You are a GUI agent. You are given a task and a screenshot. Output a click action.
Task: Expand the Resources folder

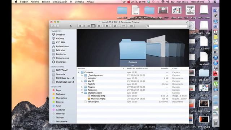pyautogui.click(x=82, y=90)
